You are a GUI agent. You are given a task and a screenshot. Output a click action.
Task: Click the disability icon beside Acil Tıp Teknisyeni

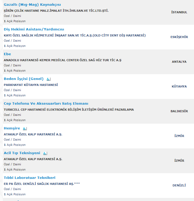pos(45,153)
